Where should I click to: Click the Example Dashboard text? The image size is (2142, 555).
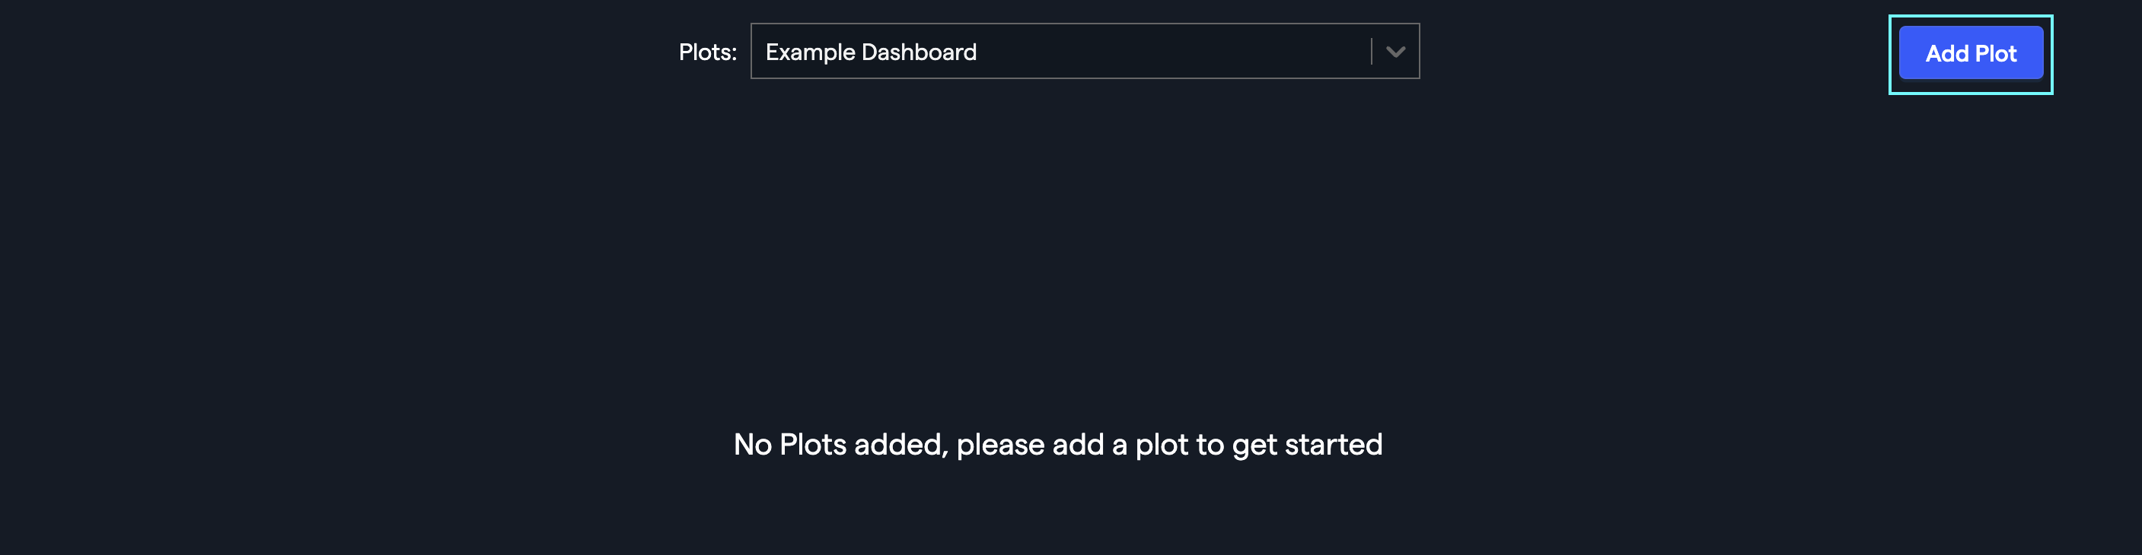[873, 52]
